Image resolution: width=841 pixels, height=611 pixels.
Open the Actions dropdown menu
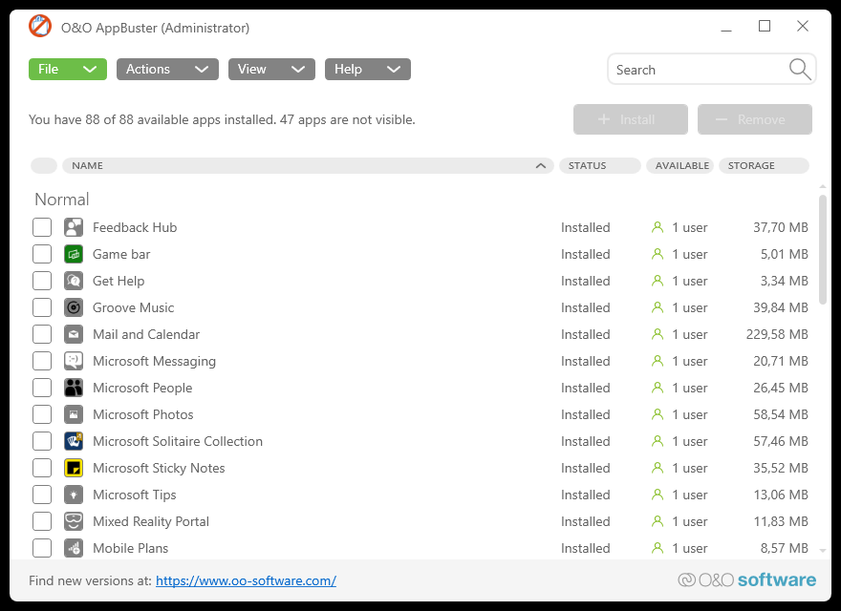(x=167, y=69)
